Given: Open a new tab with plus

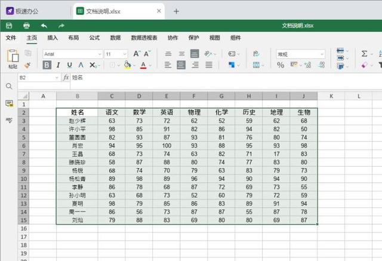Looking at the screenshot, I should 176,11.
